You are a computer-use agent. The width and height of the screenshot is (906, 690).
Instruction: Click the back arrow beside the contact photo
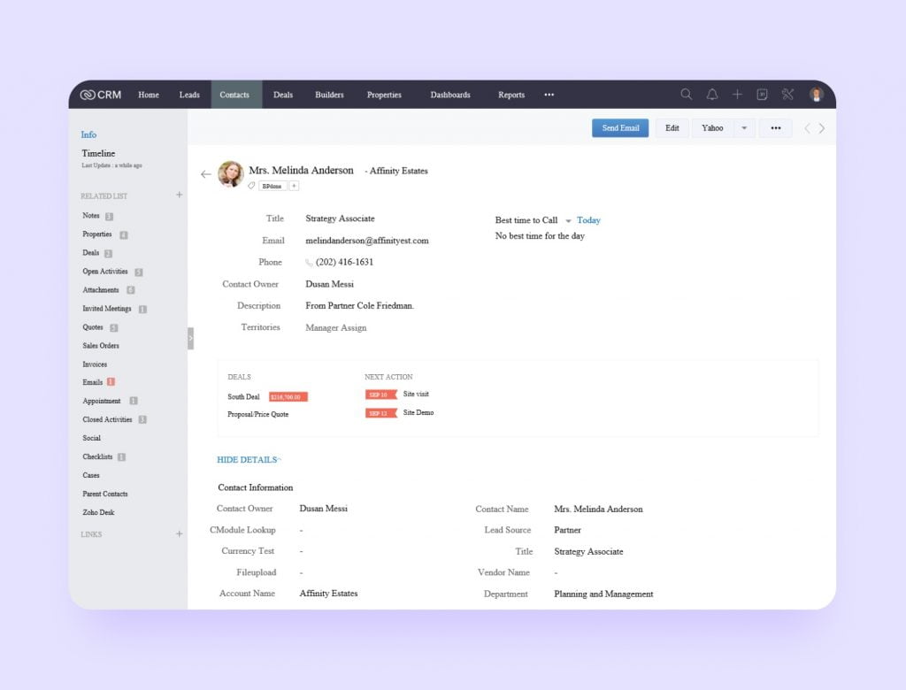205,174
